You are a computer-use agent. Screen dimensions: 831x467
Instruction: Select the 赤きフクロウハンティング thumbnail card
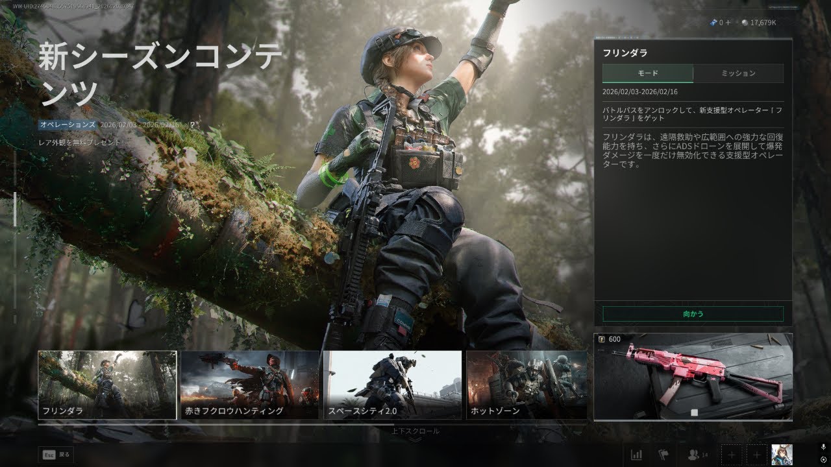tap(249, 385)
